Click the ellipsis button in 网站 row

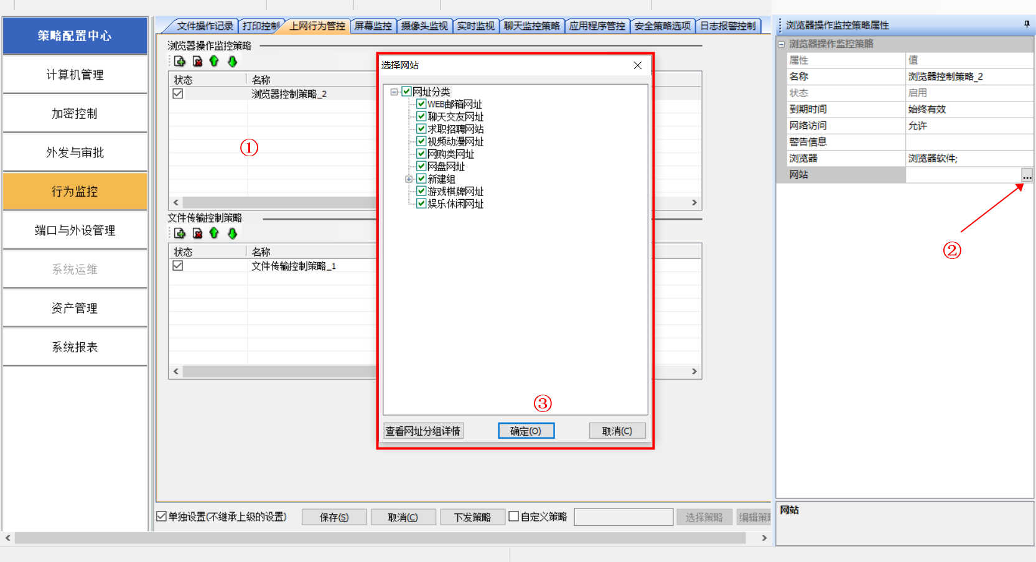[1026, 176]
